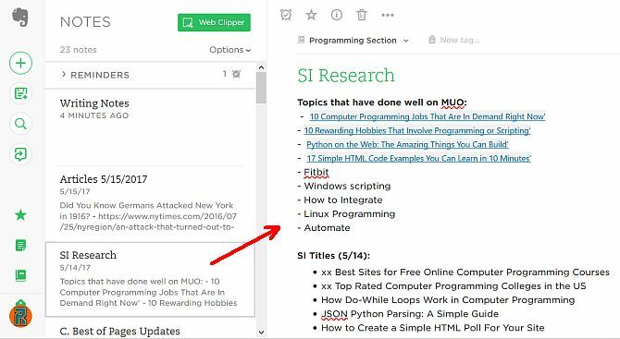This screenshot has height=339, width=620.
Task: Click 'xx Top Rated Computer Programming Colleges' bullet
Action: tap(453, 286)
